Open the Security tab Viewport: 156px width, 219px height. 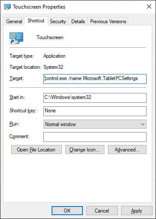(58, 22)
